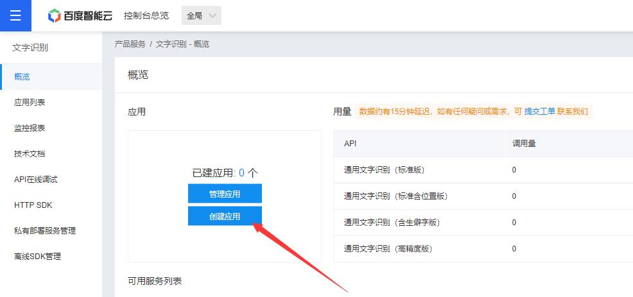
Task: Open 离线SDK管理 from the sidebar
Action: pos(38,257)
